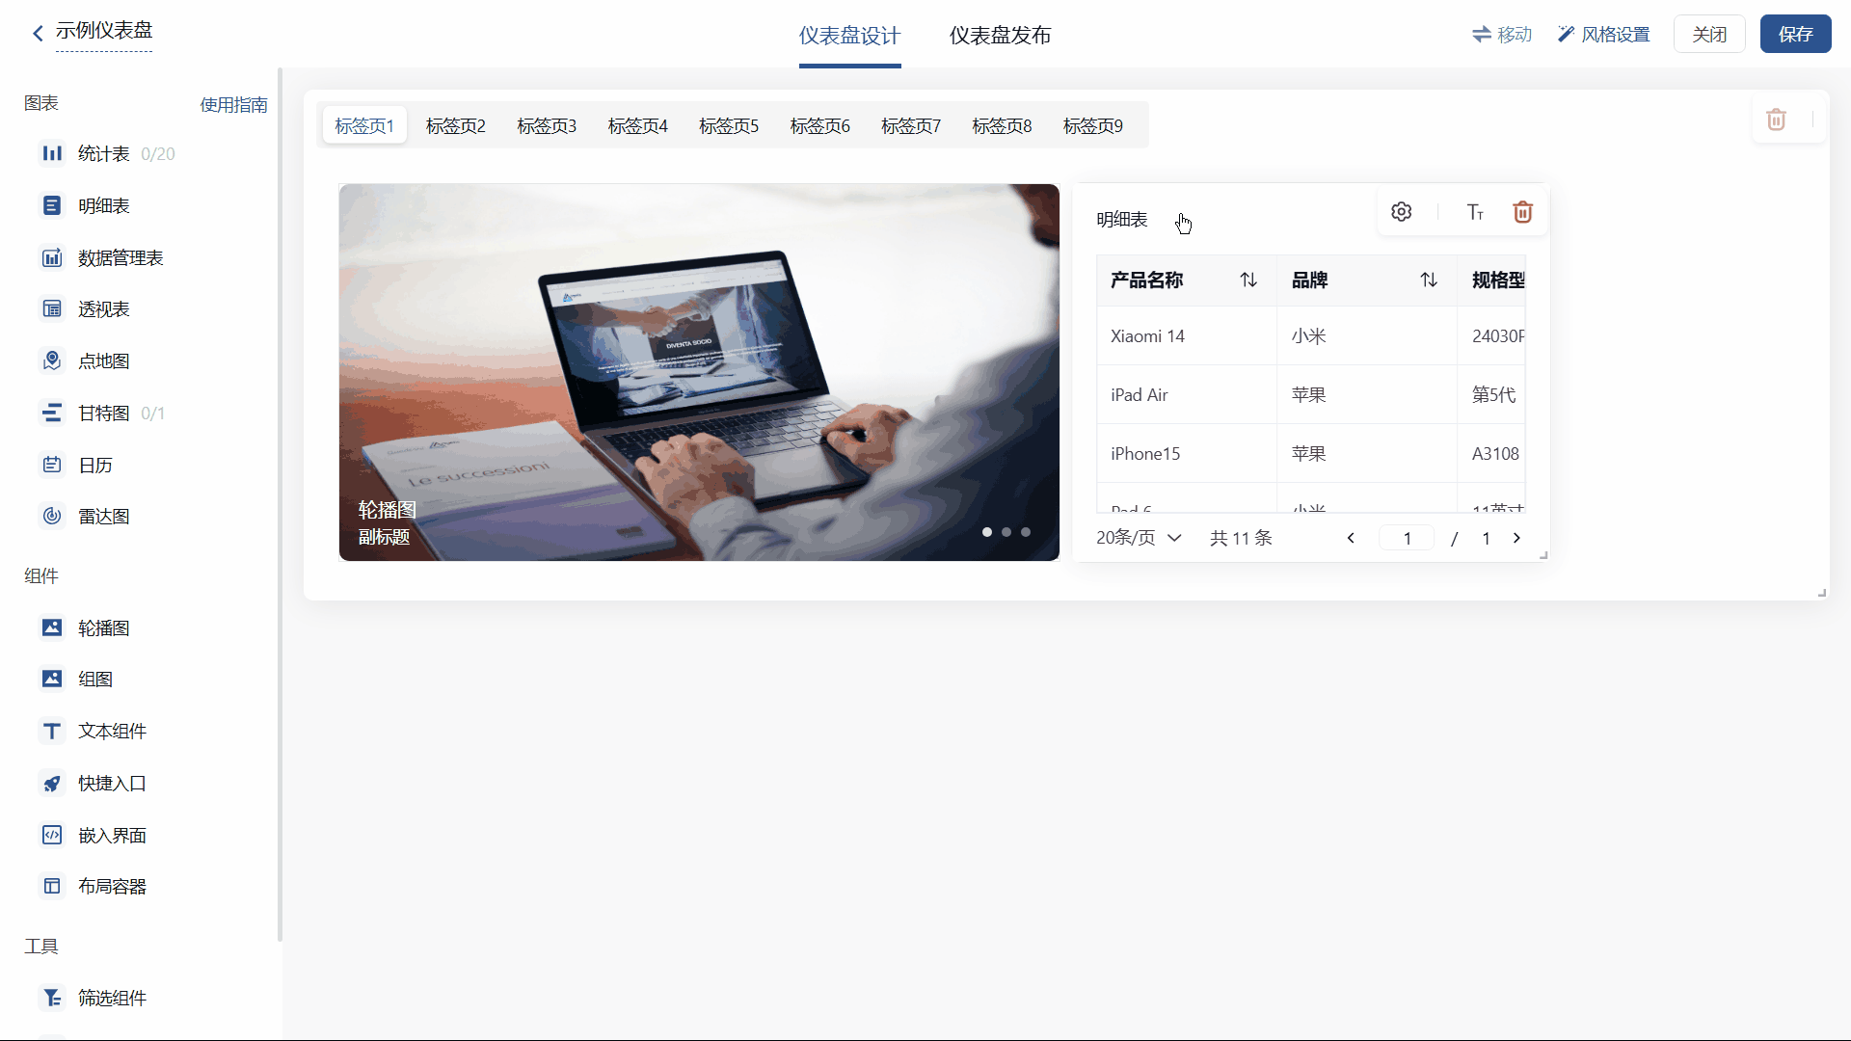Select the 甘特图 icon
This screenshot has width=1851, height=1041.
[52, 413]
